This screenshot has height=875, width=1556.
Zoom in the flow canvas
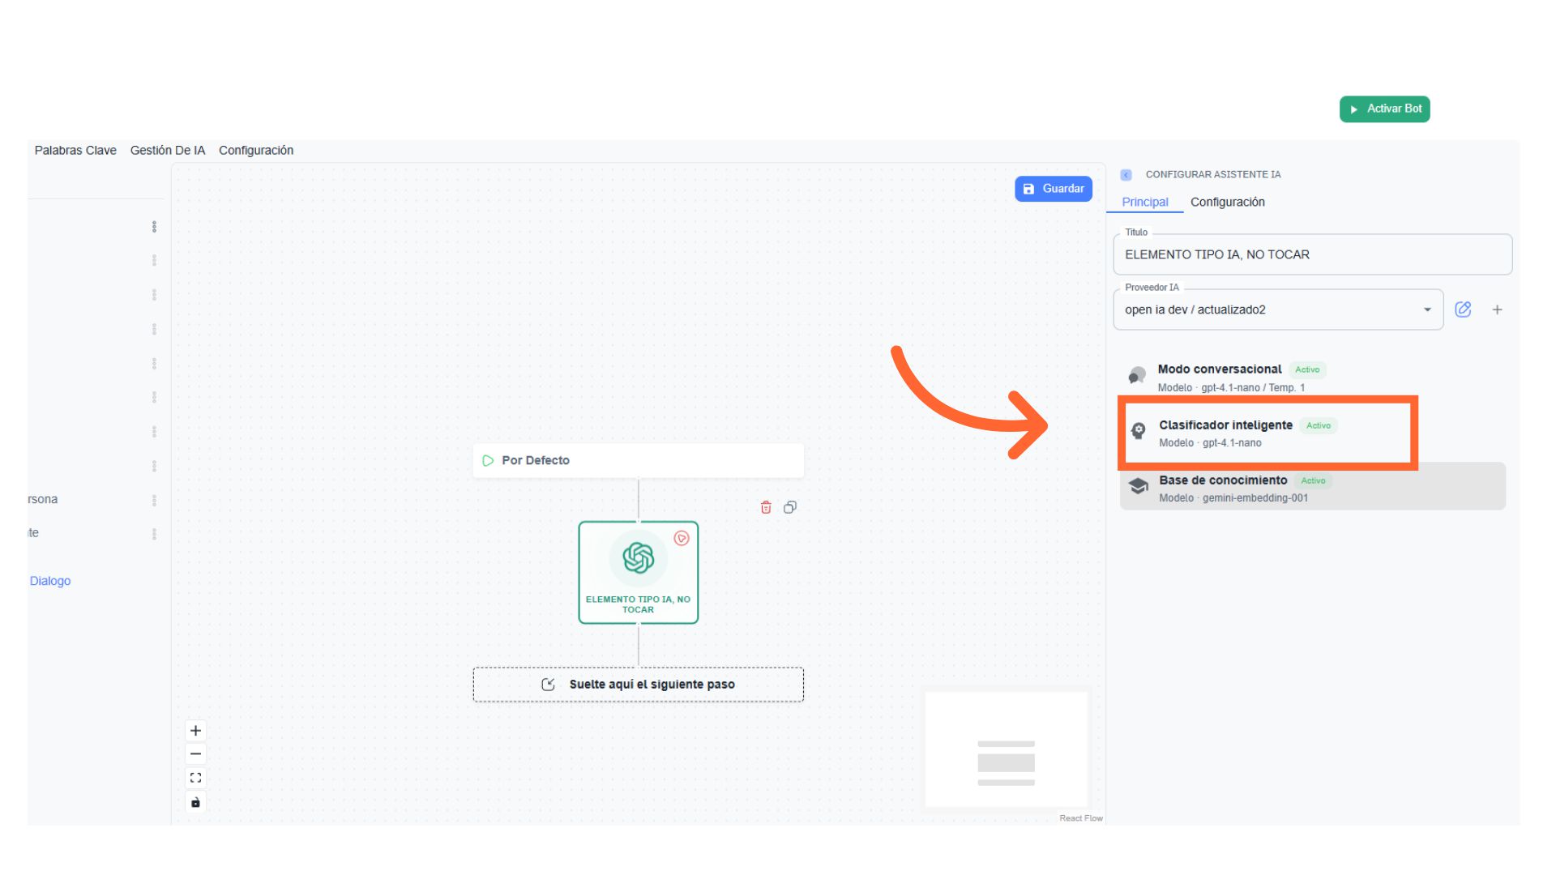click(195, 731)
